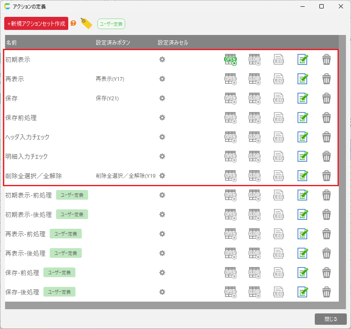Viewport: 351px width, 329px height.
Task: Click the edit icon for 削除全選択／全解除 row
Action: 303,176
